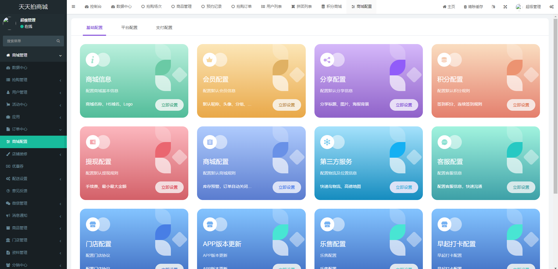Switch to the 支付配置 tab

(x=164, y=28)
